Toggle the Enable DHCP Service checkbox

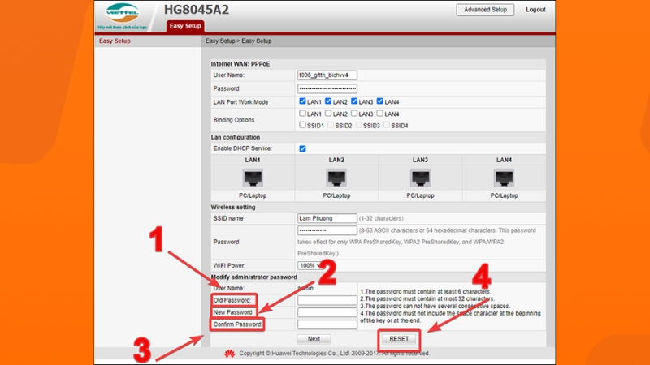pos(303,148)
